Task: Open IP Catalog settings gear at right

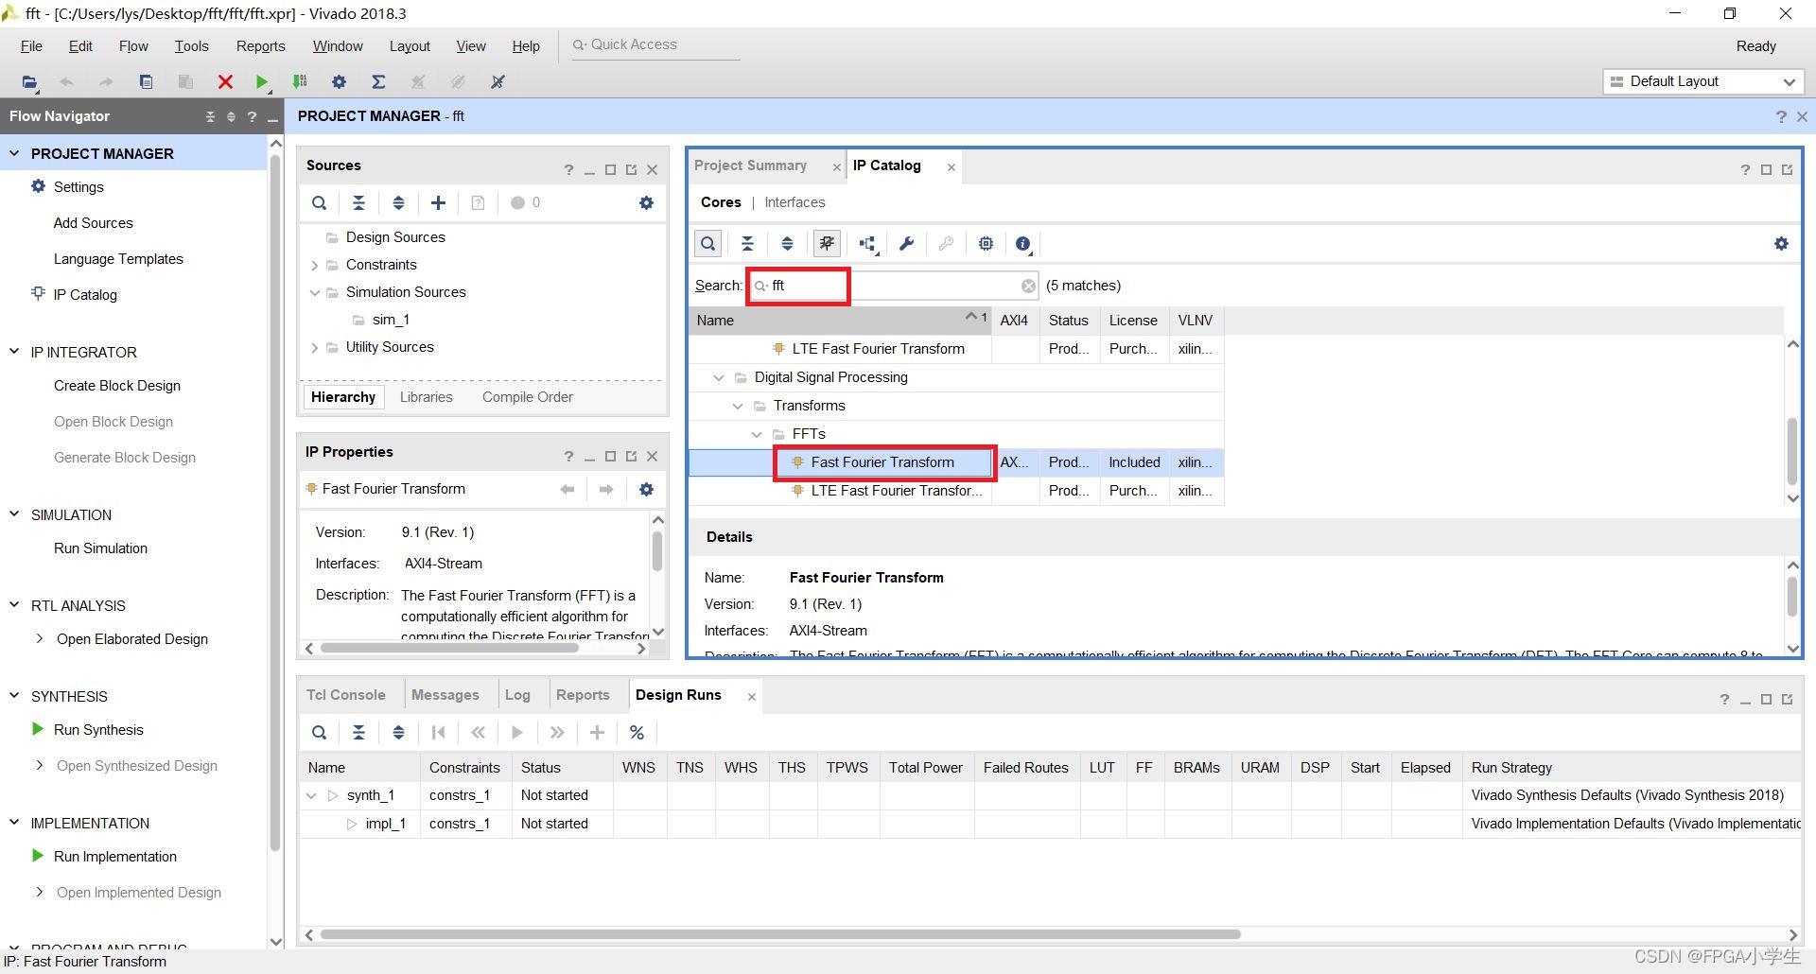Action: (x=1781, y=244)
